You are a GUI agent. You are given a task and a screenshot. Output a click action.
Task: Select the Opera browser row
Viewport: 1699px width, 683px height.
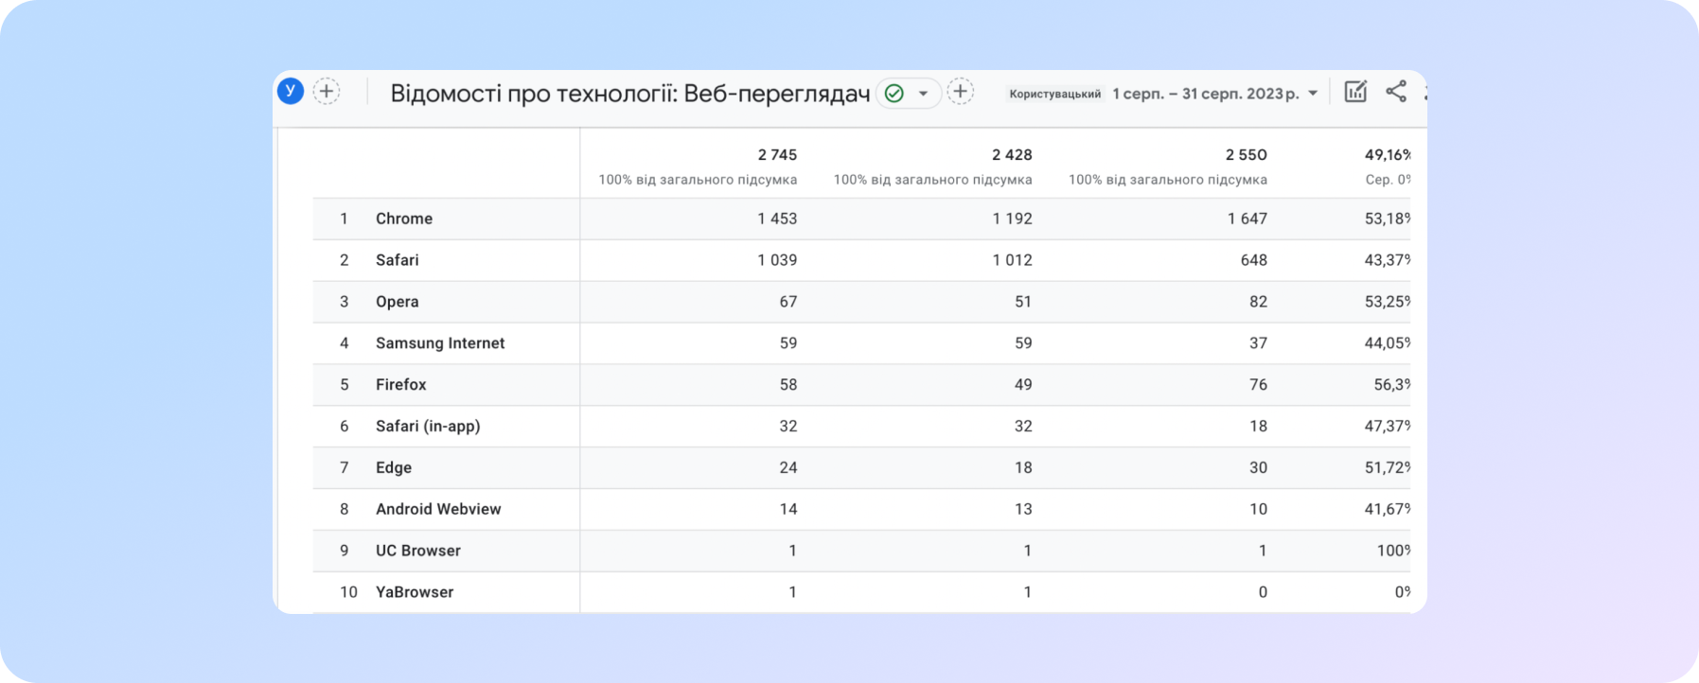click(861, 302)
